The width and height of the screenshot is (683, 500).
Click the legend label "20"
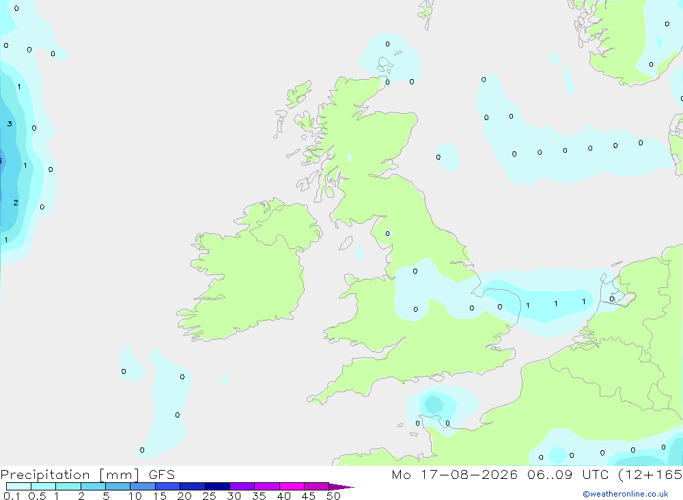pyautogui.click(x=184, y=496)
